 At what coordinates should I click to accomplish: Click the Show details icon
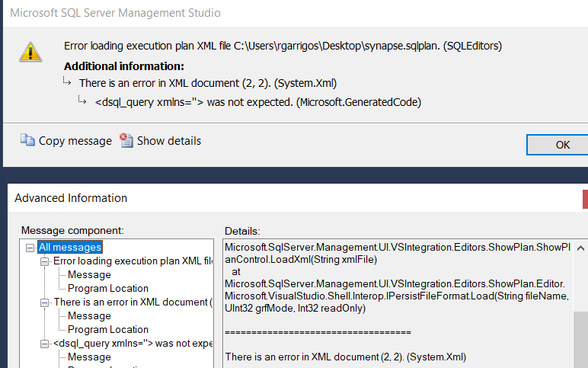[x=126, y=140]
